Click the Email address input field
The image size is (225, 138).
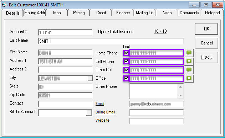tap(157, 104)
